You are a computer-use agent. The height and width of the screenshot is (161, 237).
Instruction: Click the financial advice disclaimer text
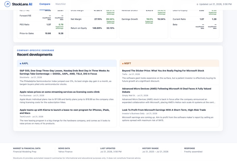click(77, 158)
